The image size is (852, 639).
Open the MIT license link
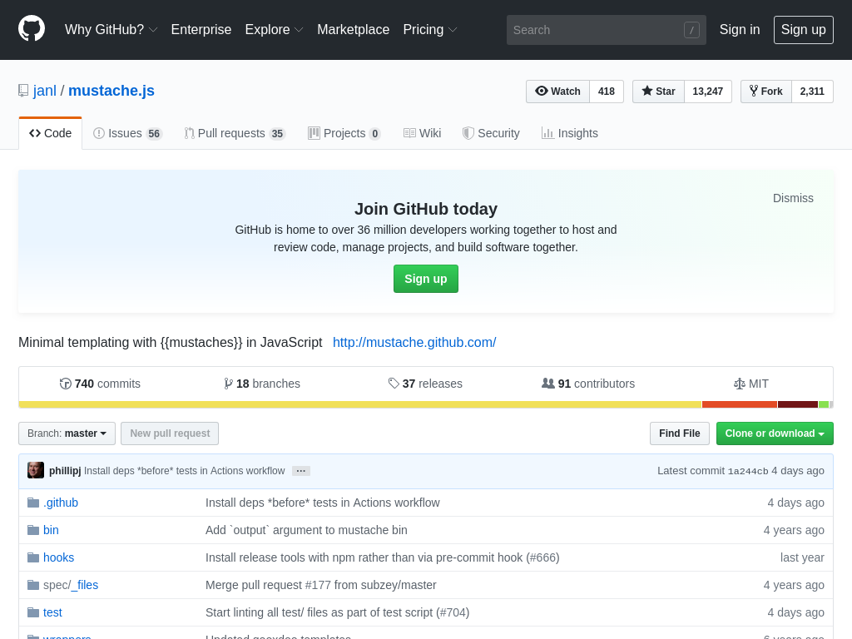tap(750, 384)
